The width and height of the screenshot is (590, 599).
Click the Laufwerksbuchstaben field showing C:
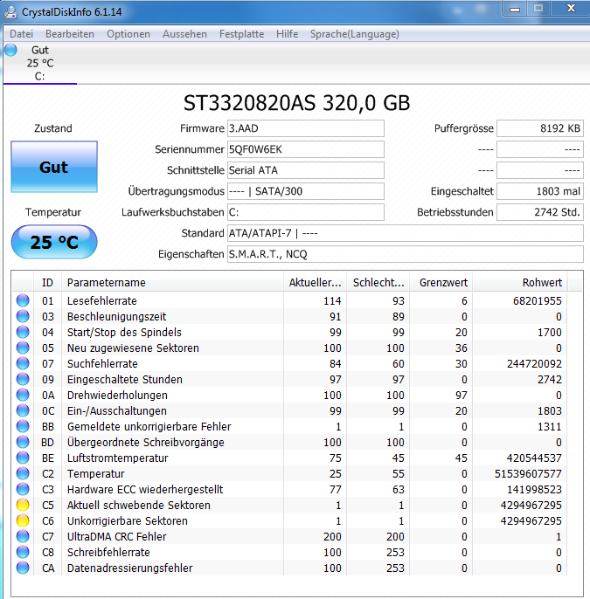[306, 212]
